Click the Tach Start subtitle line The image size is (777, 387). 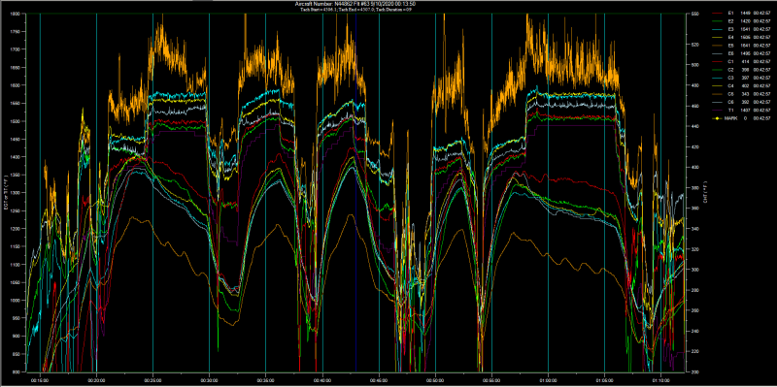pyautogui.click(x=355, y=10)
